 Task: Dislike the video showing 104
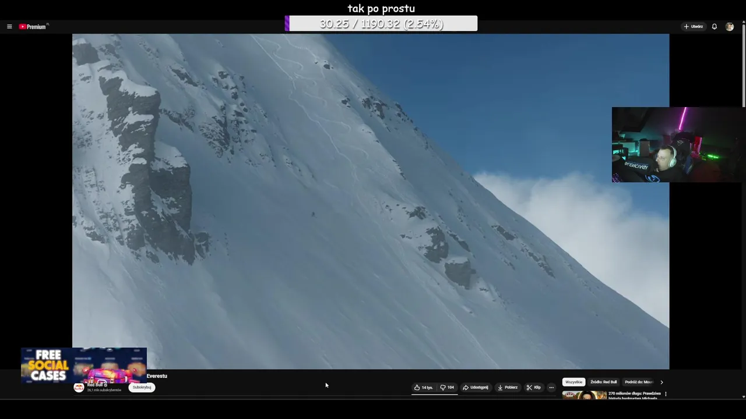point(447,388)
